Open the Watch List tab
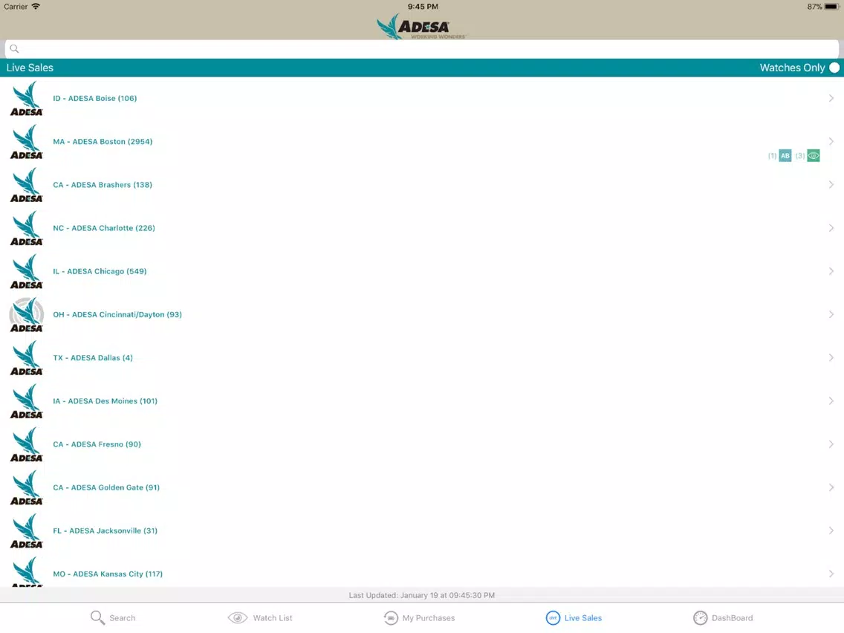 (x=260, y=618)
